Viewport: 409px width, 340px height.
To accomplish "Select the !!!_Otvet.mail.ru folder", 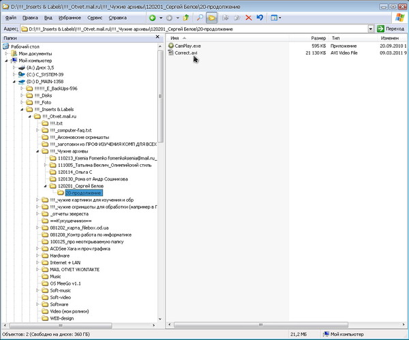I will (59, 117).
